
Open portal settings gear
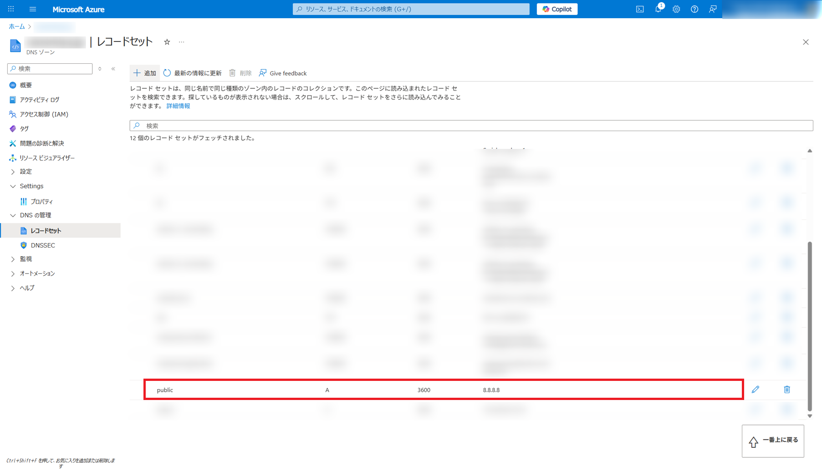click(x=676, y=9)
